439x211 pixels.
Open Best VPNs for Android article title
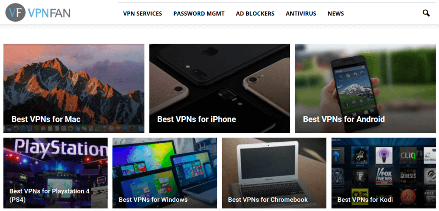[344, 119]
